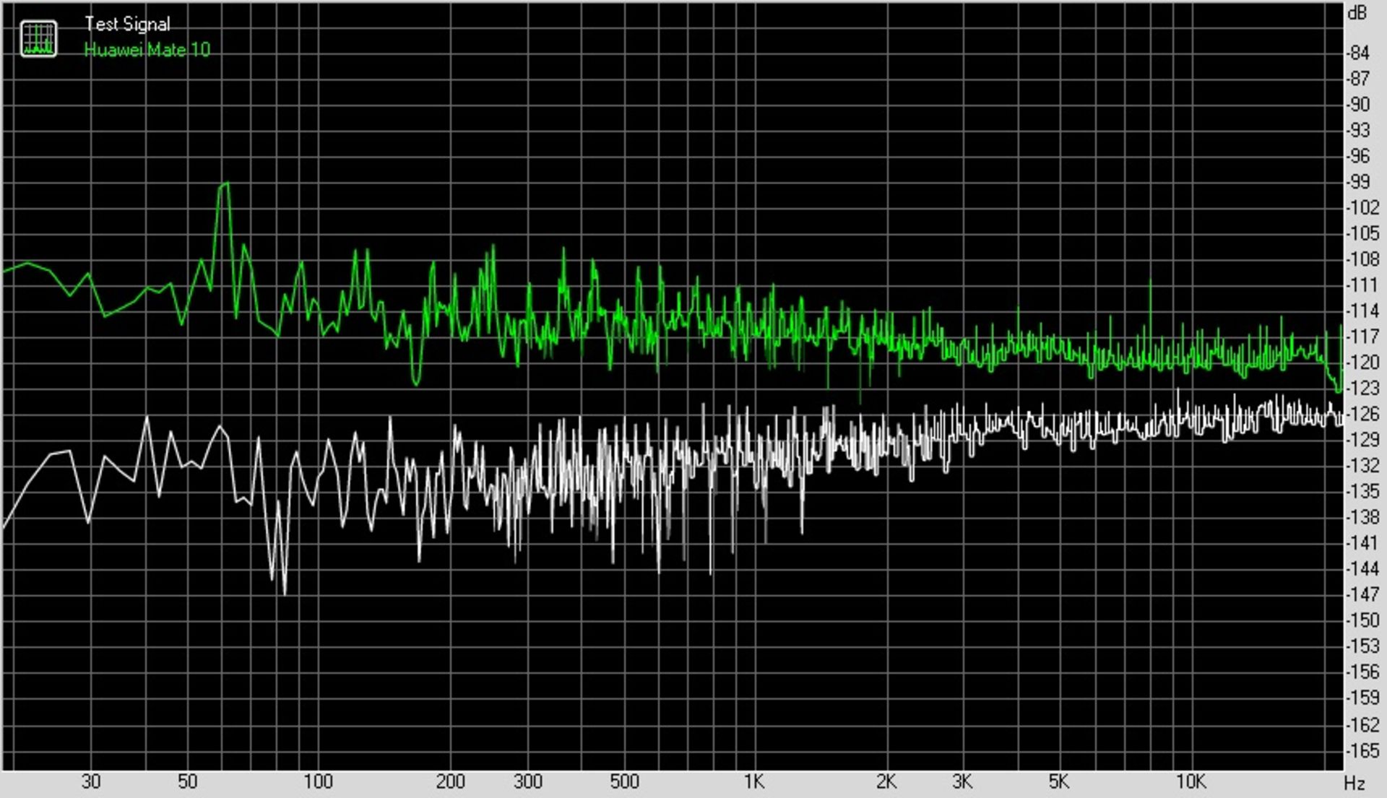Click the spectrum analyzer icon at top-left
This screenshot has height=798, width=1387.
(x=38, y=38)
